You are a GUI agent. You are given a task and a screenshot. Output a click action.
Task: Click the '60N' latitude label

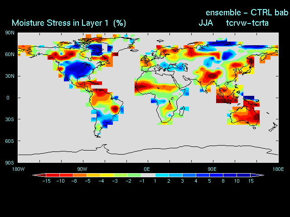tap(10, 54)
